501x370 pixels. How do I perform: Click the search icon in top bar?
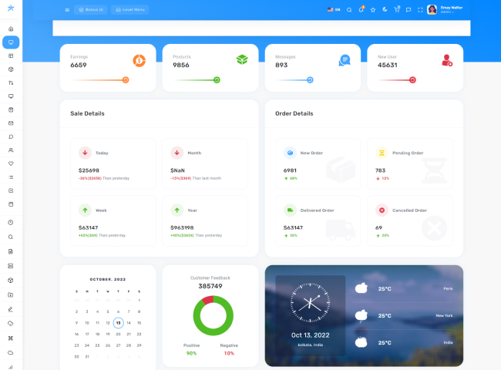pyautogui.click(x=349, y=10)
